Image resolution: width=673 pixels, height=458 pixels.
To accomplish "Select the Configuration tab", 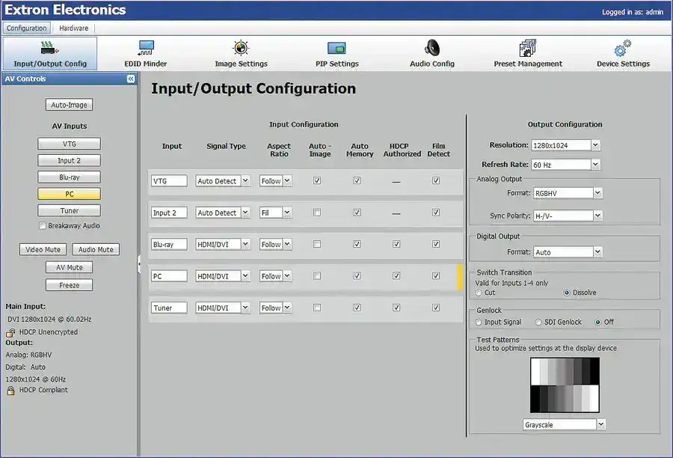I will coord(26,28).
